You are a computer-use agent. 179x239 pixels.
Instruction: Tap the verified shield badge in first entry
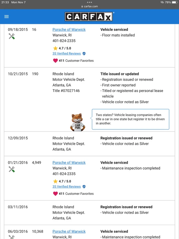click(x=84, y=53)
